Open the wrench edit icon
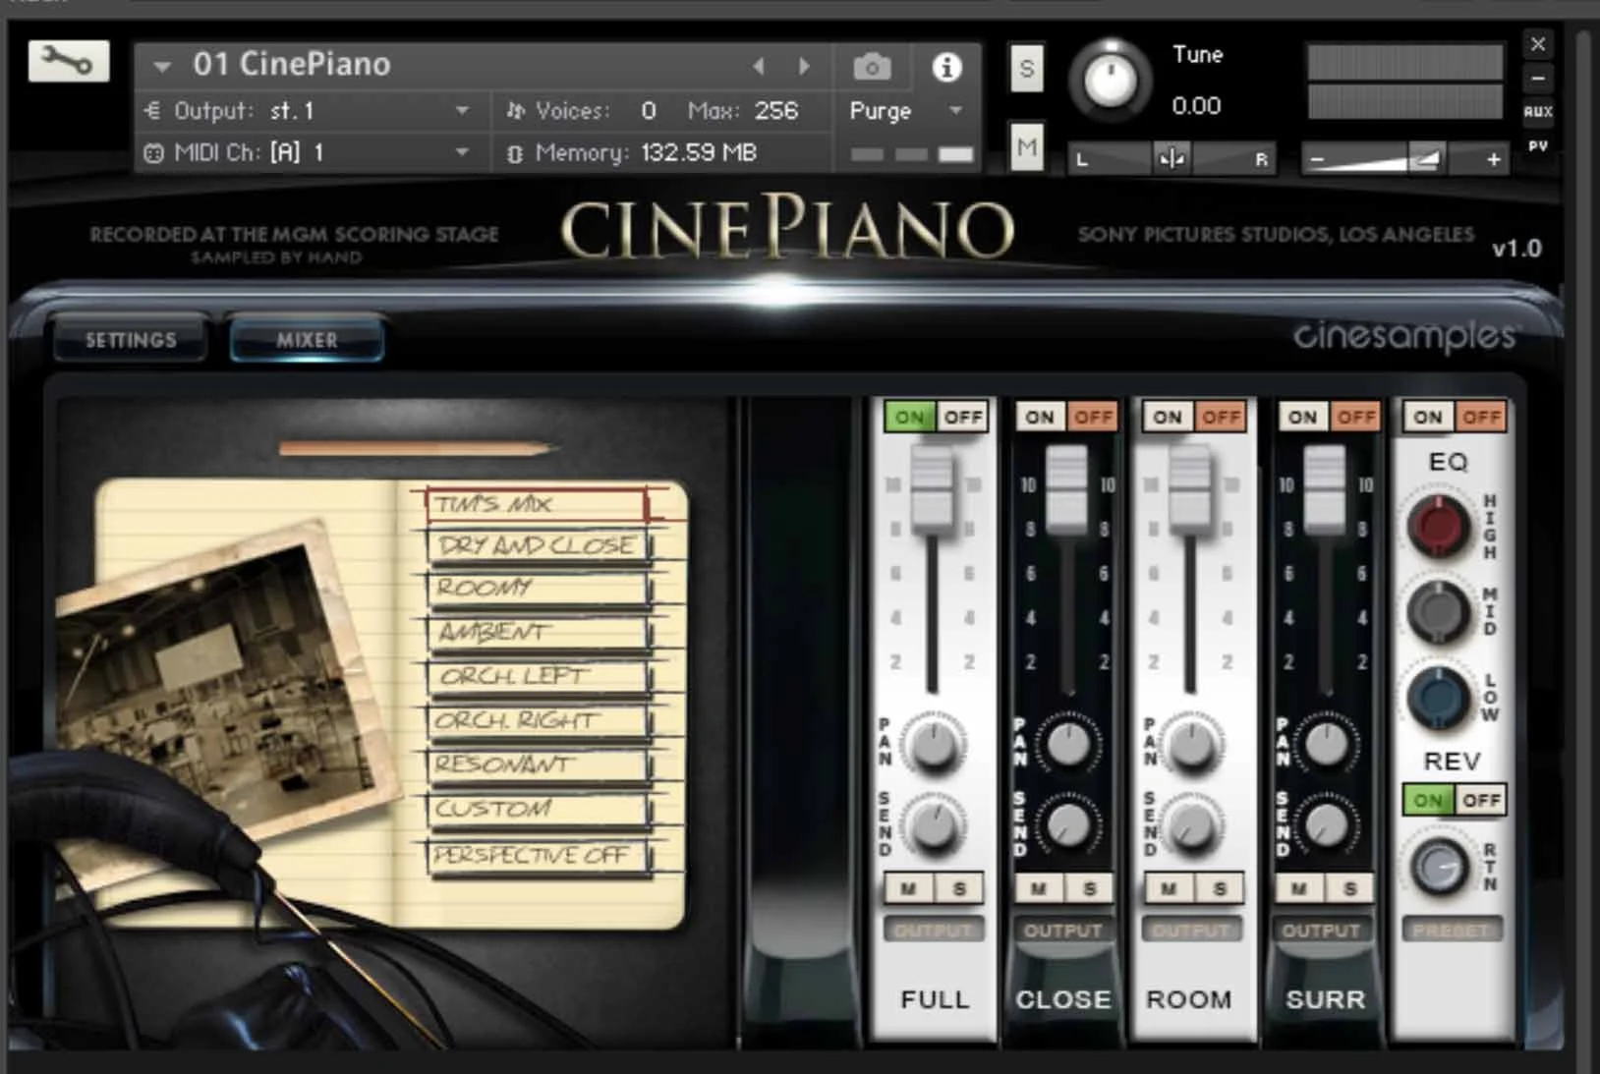The height and width of the screenshot is (1074, 1600). (68, 61)
